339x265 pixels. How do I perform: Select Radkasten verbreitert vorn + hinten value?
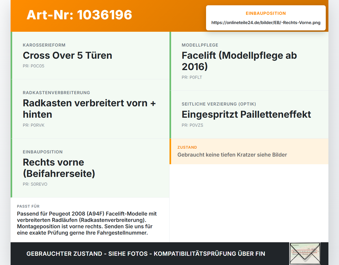(x=89, y=109)
